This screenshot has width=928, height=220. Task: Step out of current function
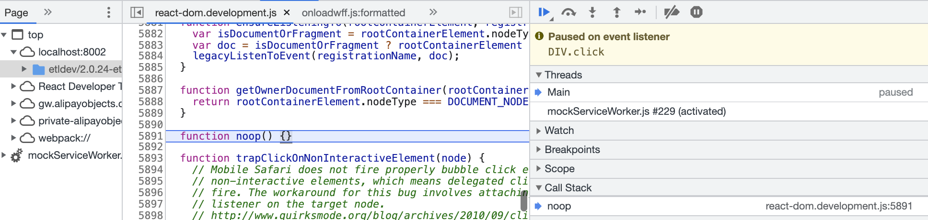click(x=616, y=12)
